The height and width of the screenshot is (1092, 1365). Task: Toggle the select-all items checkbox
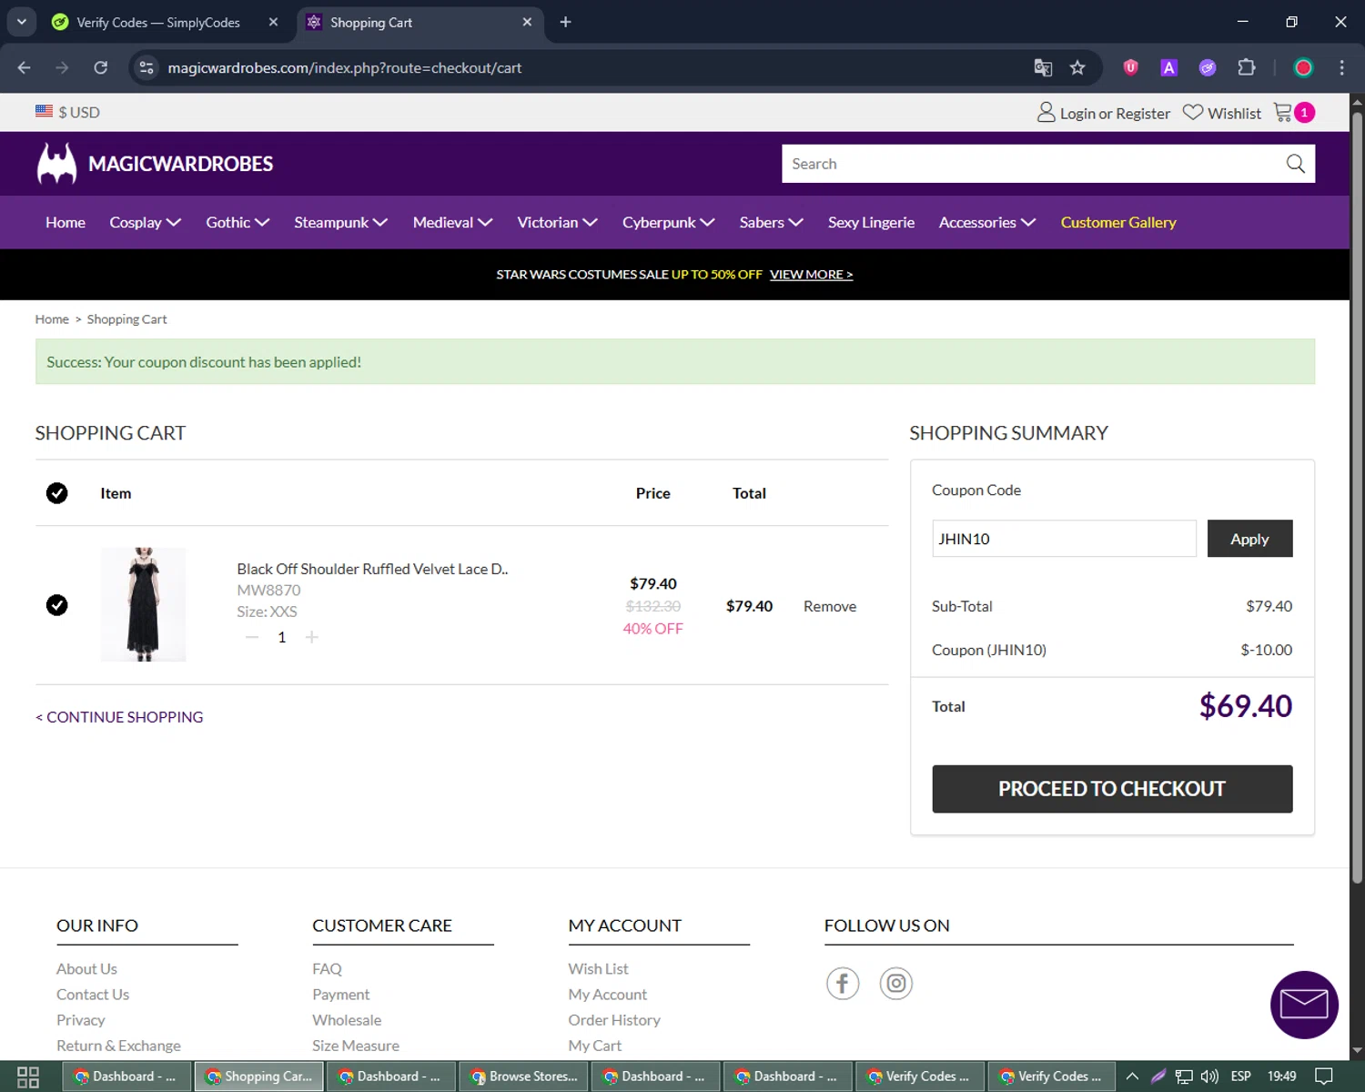[56, 493]
